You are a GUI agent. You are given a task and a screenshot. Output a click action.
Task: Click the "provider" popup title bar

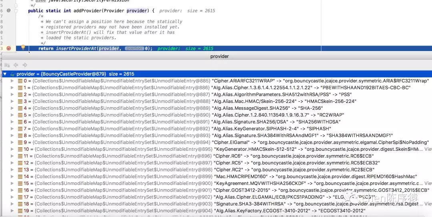(216, 56)
